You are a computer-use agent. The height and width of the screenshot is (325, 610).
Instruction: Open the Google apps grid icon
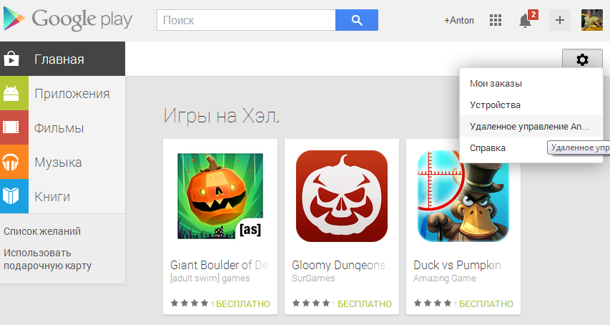(496, 20)
